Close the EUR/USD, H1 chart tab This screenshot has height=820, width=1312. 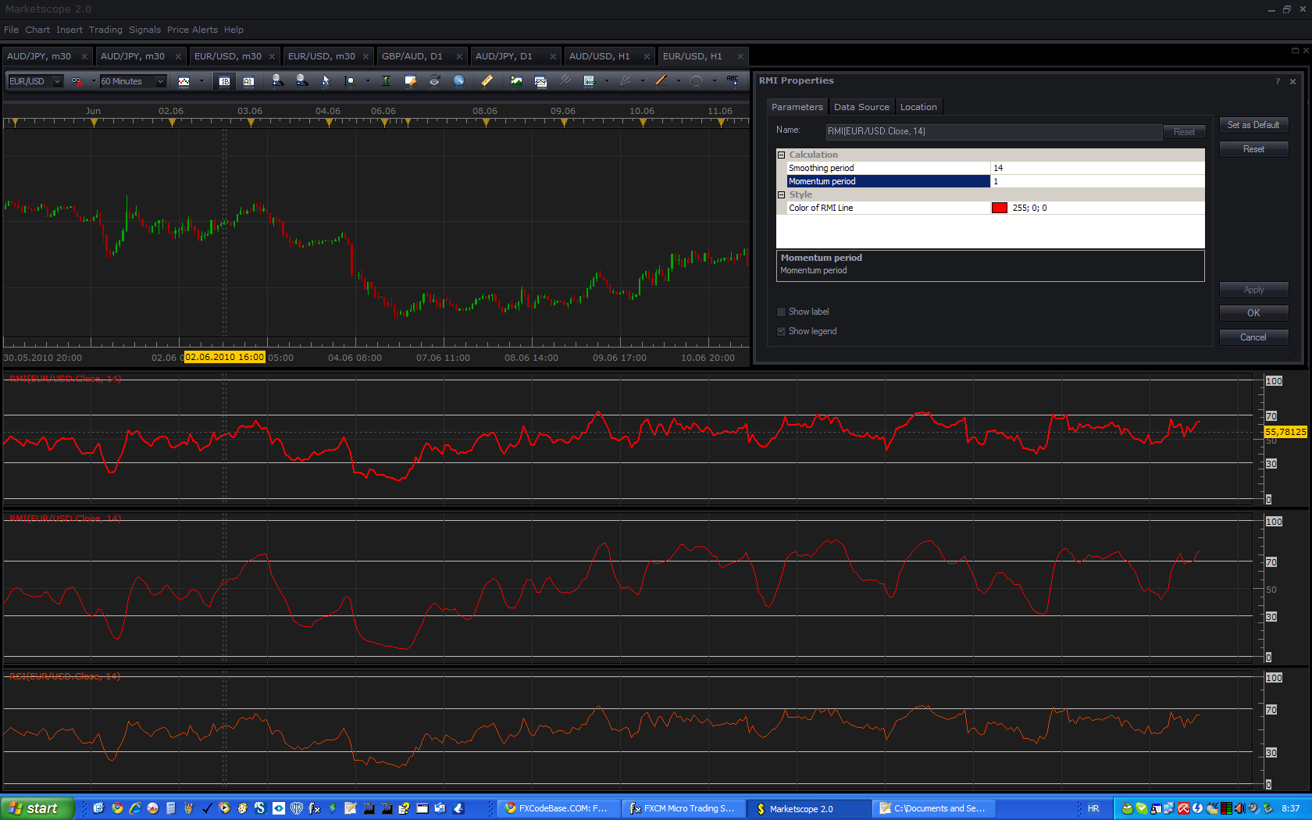click(x=740, y=56)
